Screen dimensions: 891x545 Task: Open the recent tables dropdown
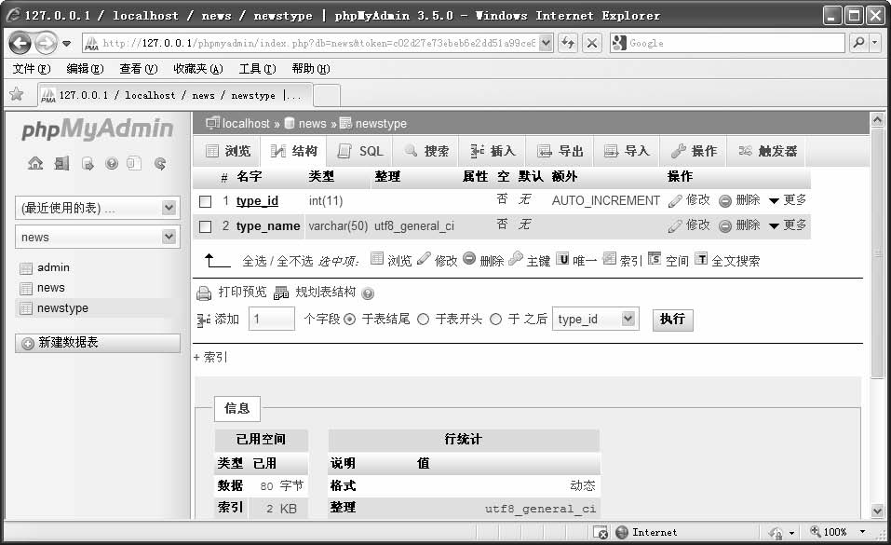[98, 208]
